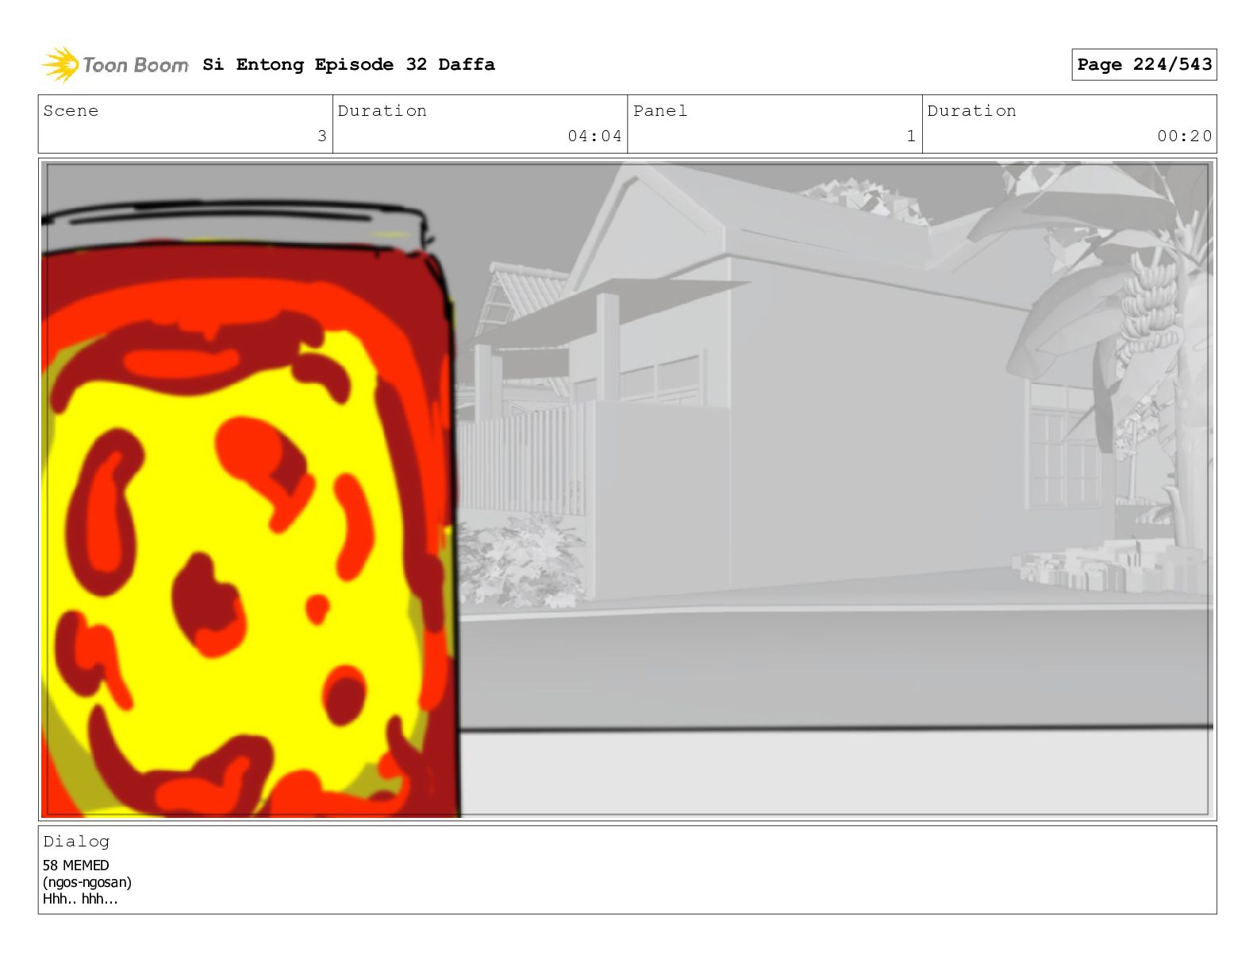Click the scene 'Duration' label next to Scene

point(382,111)
